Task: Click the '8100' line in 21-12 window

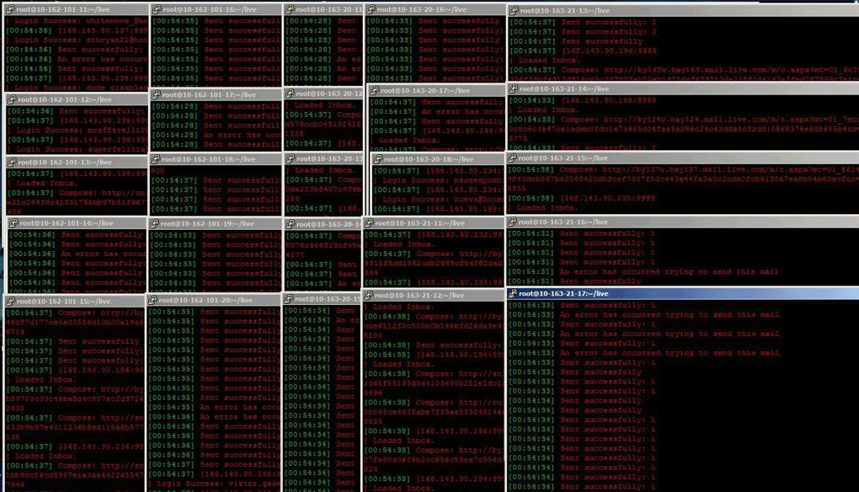Action: [373, 334]
